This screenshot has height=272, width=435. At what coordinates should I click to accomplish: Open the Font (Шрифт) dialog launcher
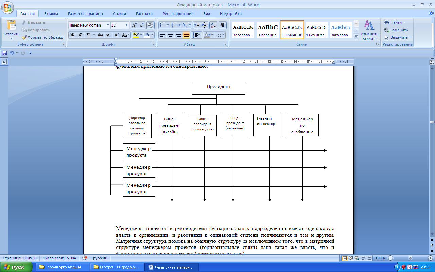click(x=153, y=44)
